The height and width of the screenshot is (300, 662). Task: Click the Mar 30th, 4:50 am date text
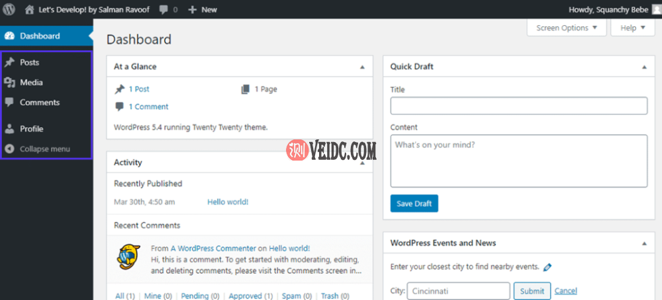[144, 202]
